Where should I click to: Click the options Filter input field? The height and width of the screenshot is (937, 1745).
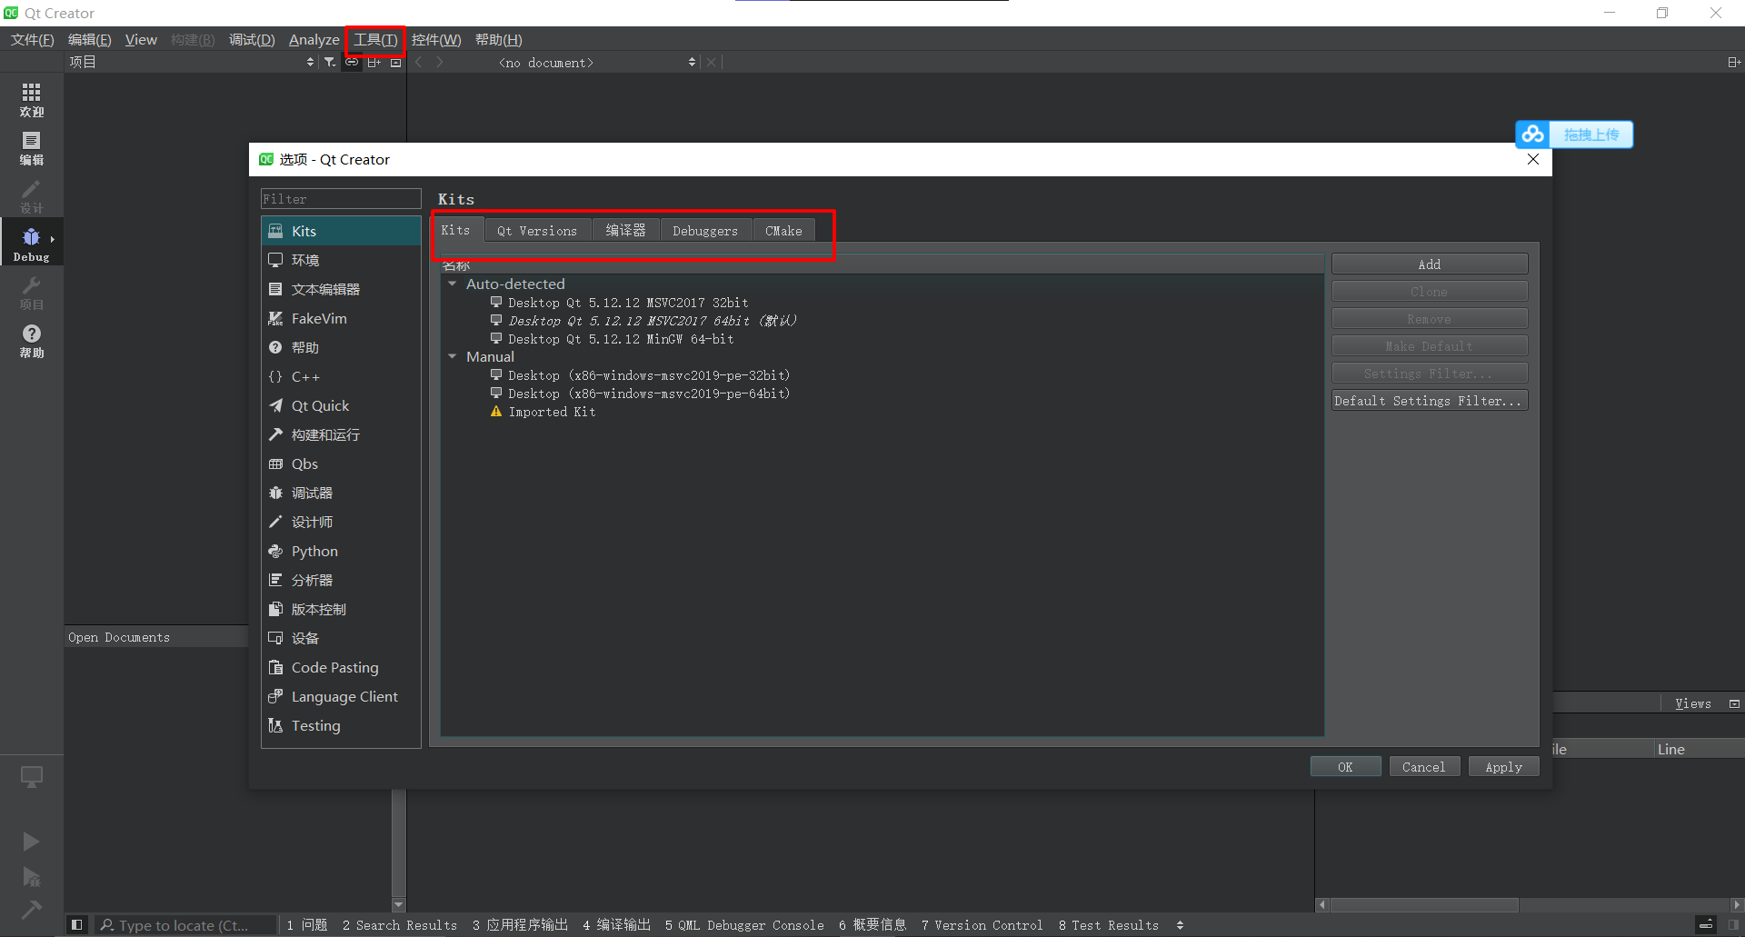click(x=341, y=199)
